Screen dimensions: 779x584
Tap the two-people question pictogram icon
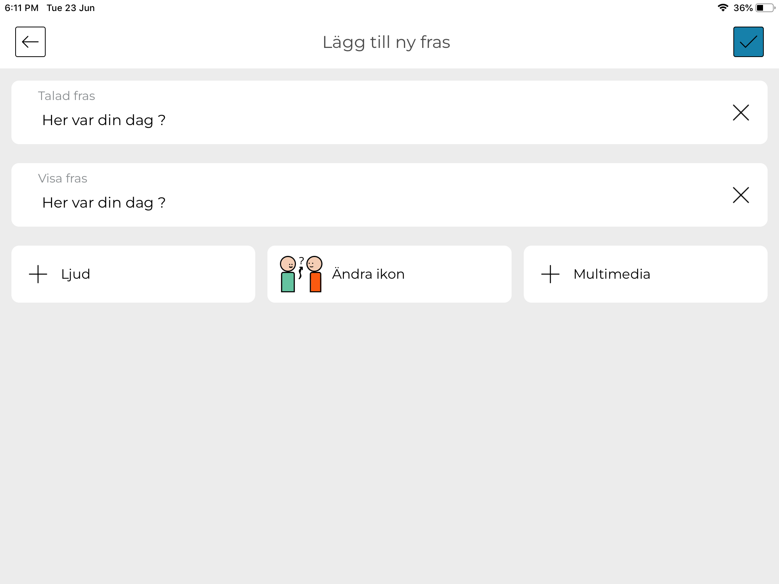[301, 274]
